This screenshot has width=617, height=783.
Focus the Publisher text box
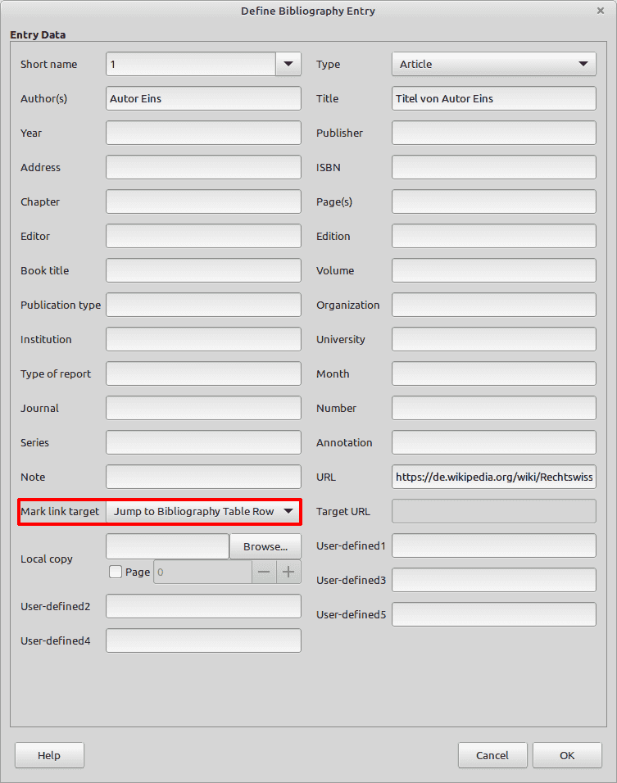click(x=493, y=133)
